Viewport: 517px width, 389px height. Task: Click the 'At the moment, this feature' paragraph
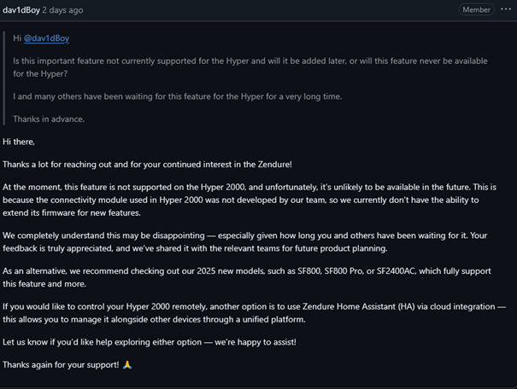pyautogui.click(x=250, y=200)
